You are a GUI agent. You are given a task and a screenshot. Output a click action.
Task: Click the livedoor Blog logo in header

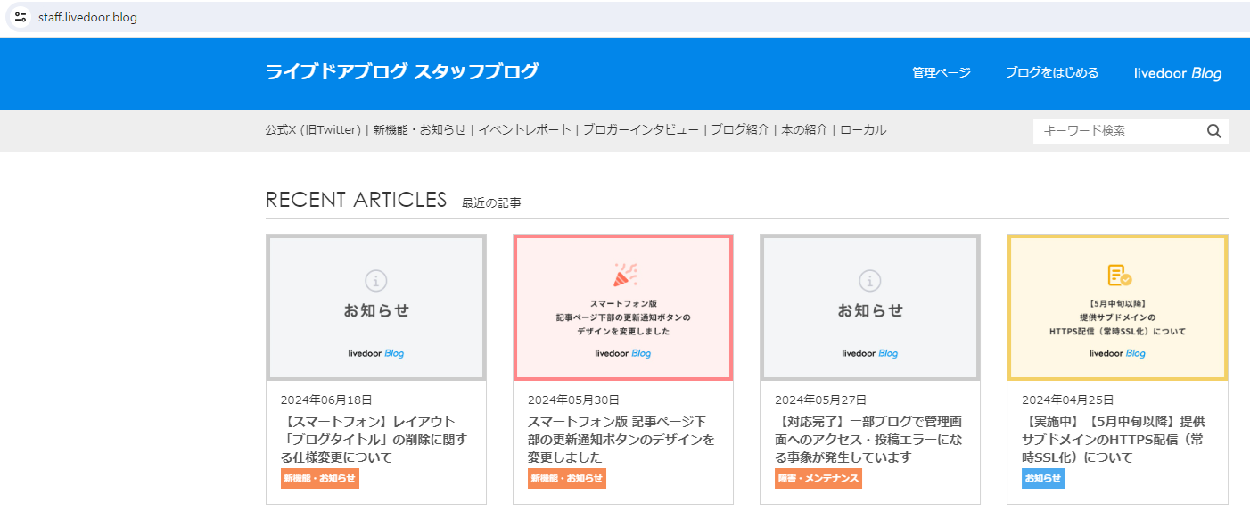coord(1178,73)
